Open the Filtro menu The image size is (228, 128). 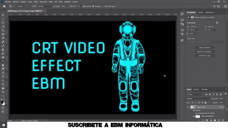click(x=51, y=2)
